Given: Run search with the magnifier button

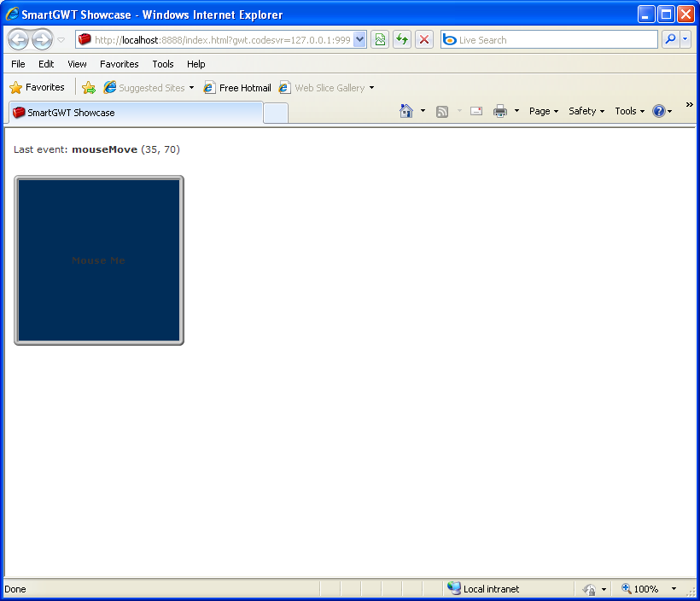Looking at the screenshot, I should click(670, 40).
